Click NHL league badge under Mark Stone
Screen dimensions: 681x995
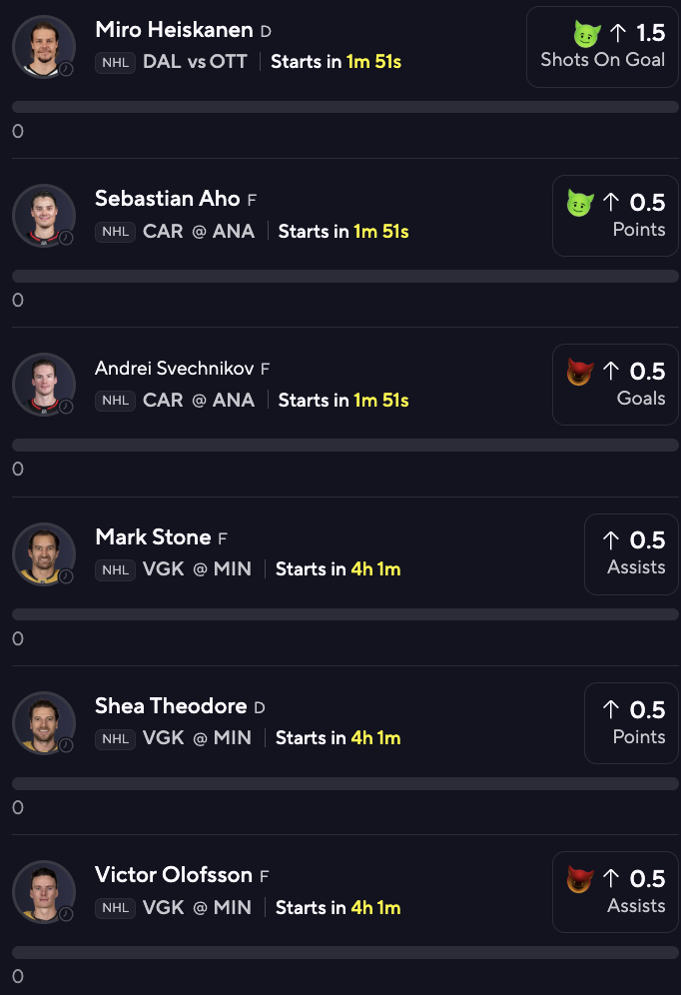tap(115, 569)
